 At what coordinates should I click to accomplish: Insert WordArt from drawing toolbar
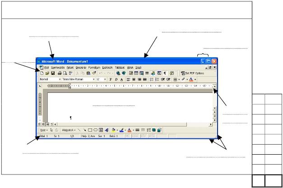click(107, 130)
